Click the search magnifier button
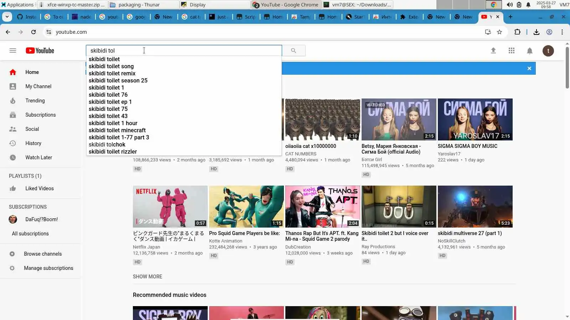This screenshot has width=570, height=320. click(x=294, y=50)
